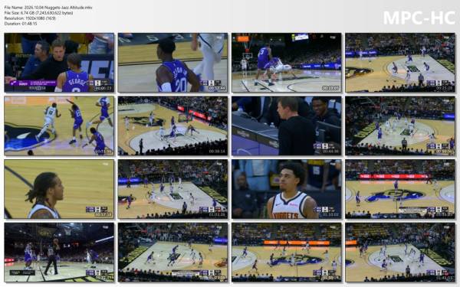Click the Duration 01:48:15 text
460x287 pixels.
tap(21, 24)
